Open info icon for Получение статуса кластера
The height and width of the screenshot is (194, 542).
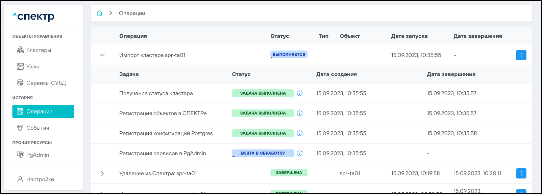pos(299,93)
